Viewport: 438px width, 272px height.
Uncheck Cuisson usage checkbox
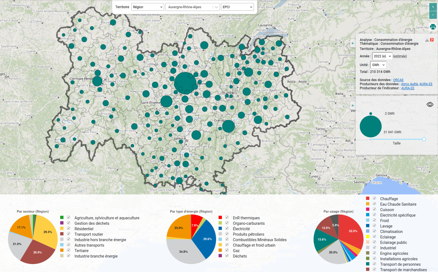pos(374,209)
